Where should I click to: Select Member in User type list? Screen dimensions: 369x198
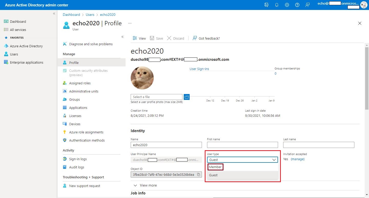coord(242,167)
